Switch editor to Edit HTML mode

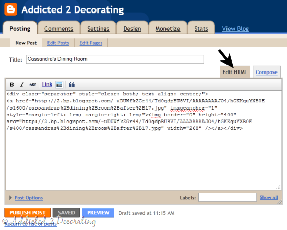(x=235, y=72)
